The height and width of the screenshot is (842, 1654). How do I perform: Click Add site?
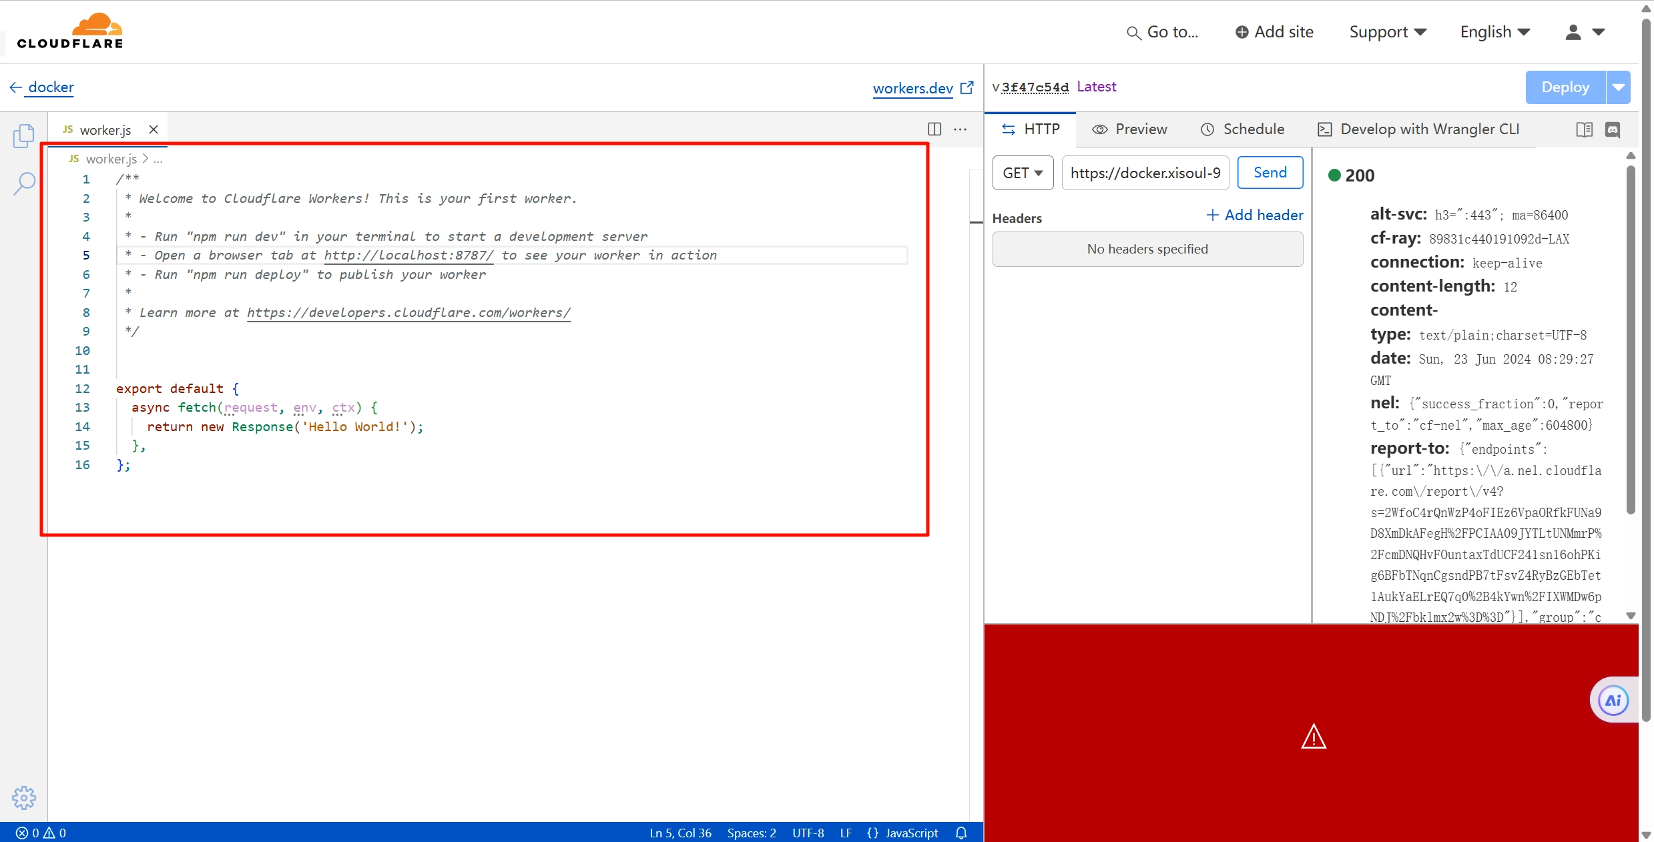[1274, 32]
